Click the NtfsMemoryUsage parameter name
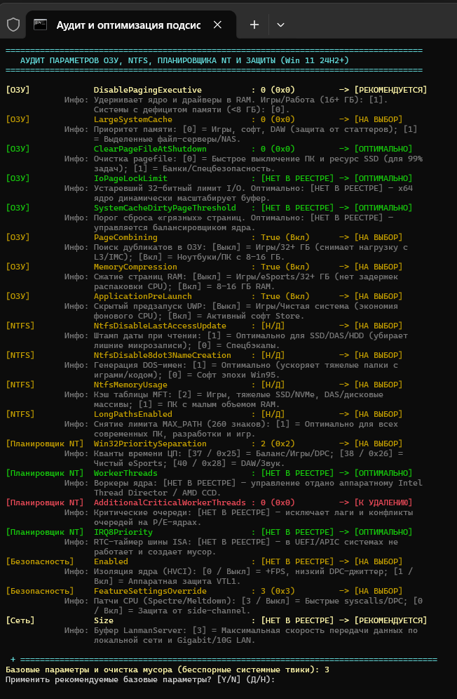 pos(130,385)
